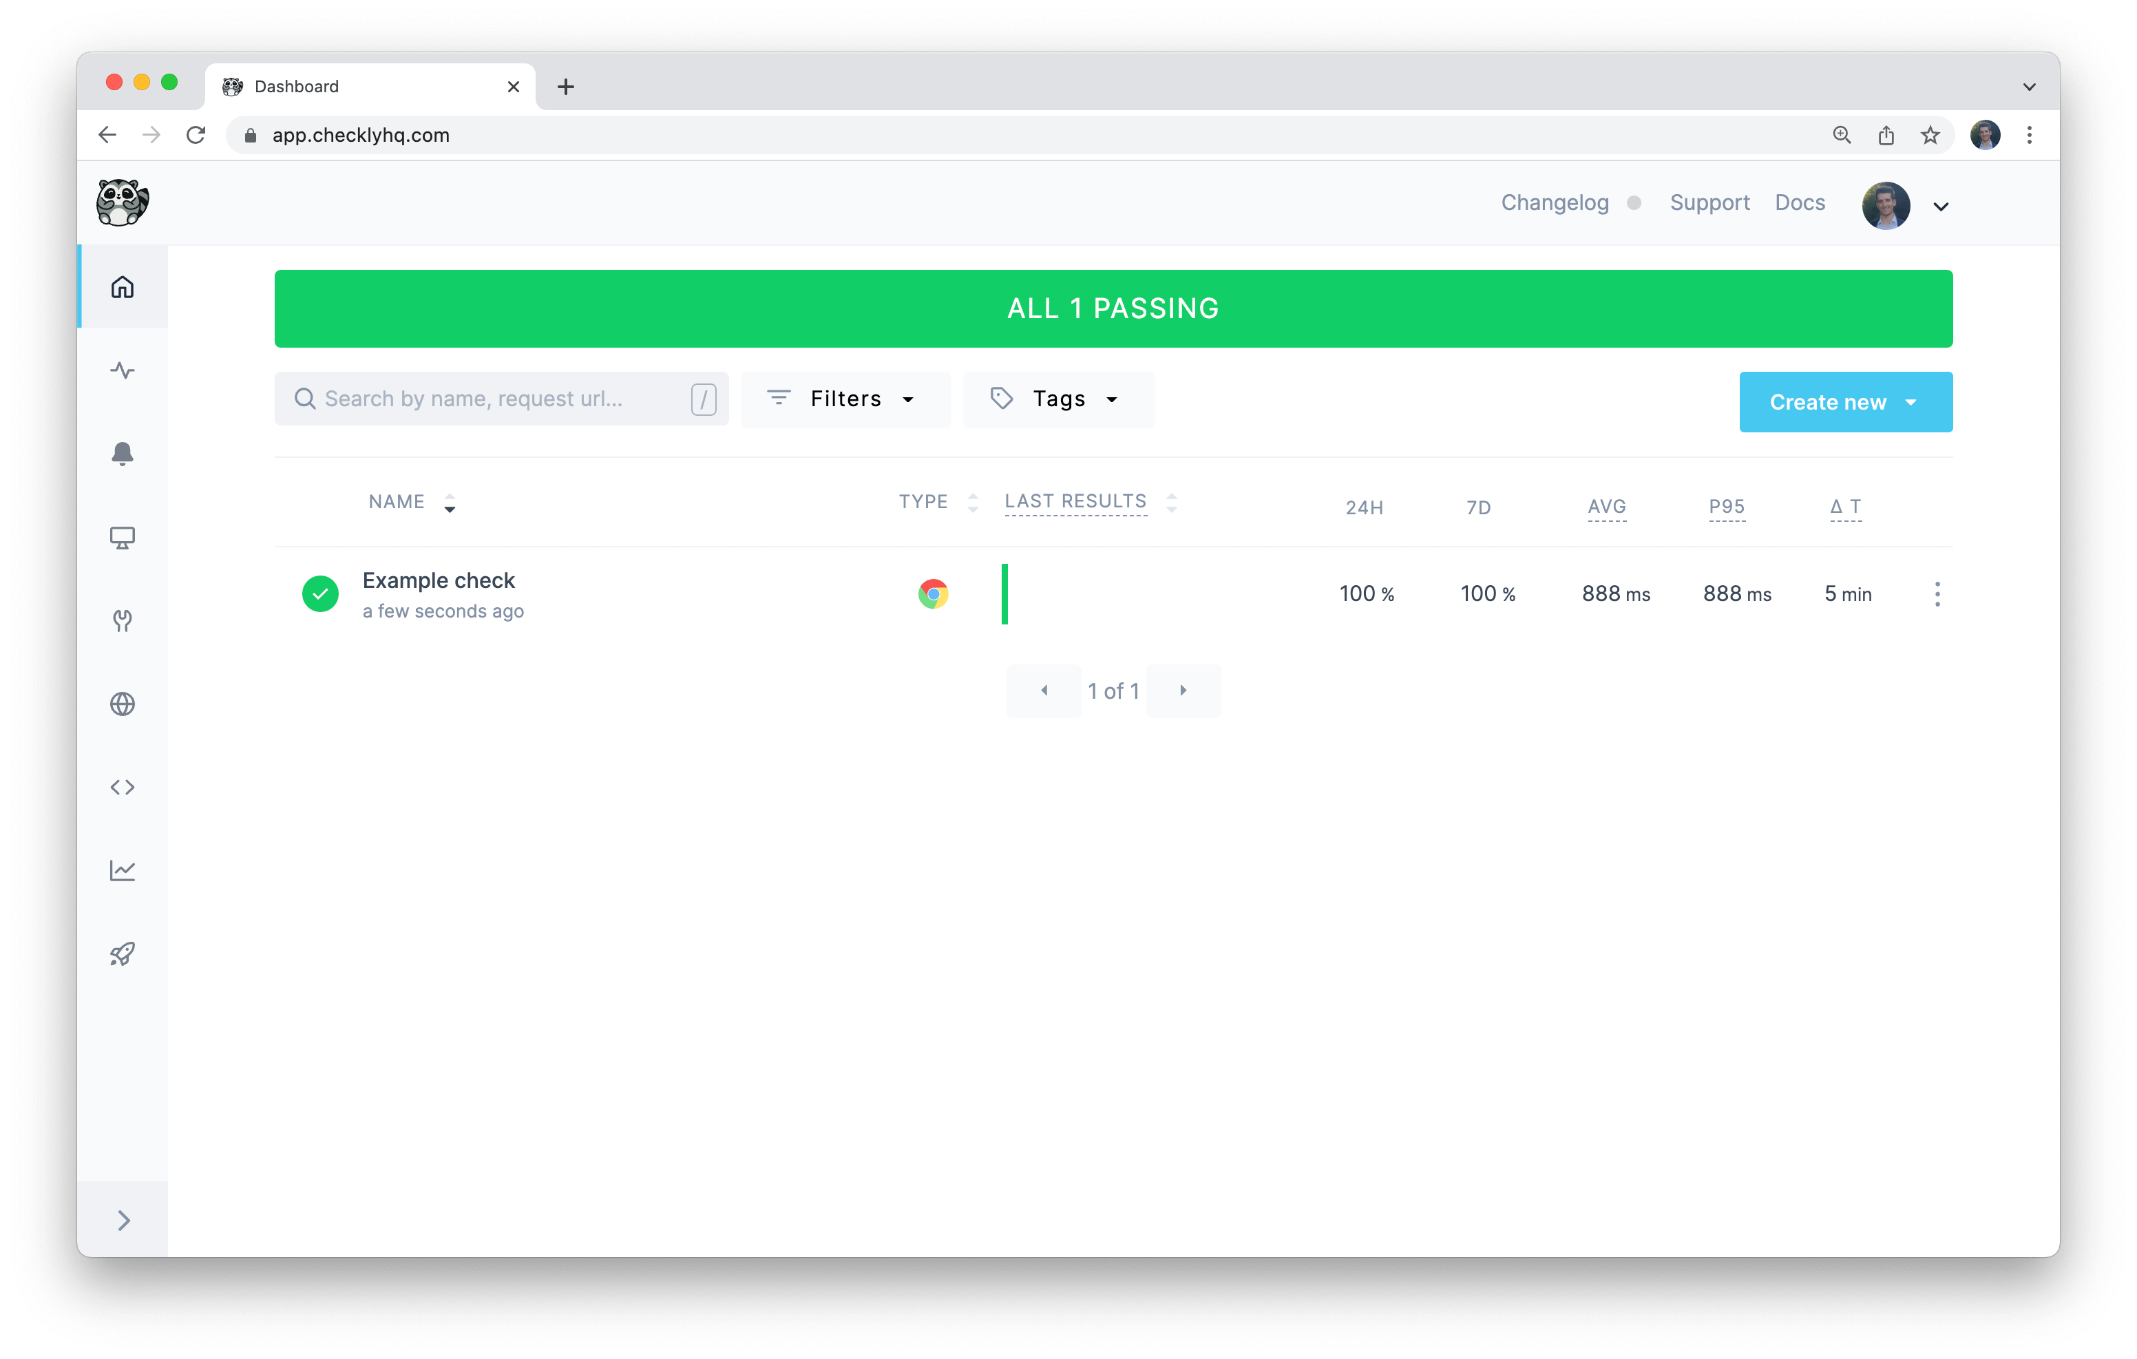Open the Changelog link
The width and height of the screenshot is (2137, 1359).
(1555, 202)
